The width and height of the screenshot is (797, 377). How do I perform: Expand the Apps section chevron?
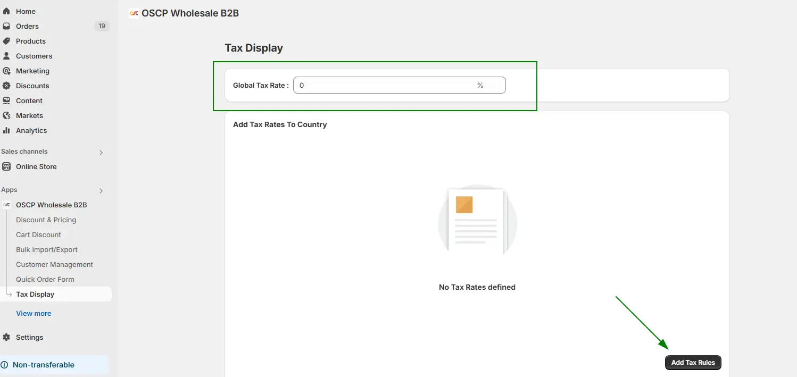click(x=101, y=191)
